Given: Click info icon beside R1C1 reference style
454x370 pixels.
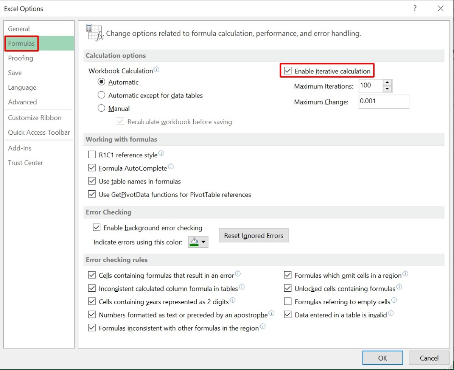Looking at the screenshot, I should coord(161,154).
